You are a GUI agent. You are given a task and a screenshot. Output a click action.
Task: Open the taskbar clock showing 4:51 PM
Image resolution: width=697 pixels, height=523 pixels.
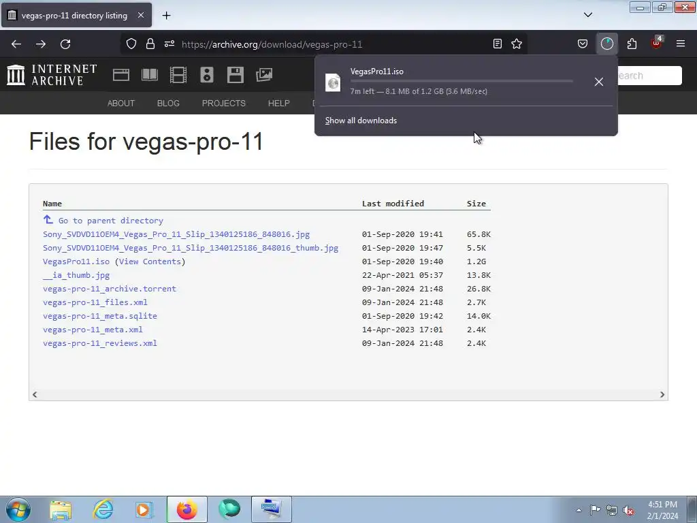662,510
